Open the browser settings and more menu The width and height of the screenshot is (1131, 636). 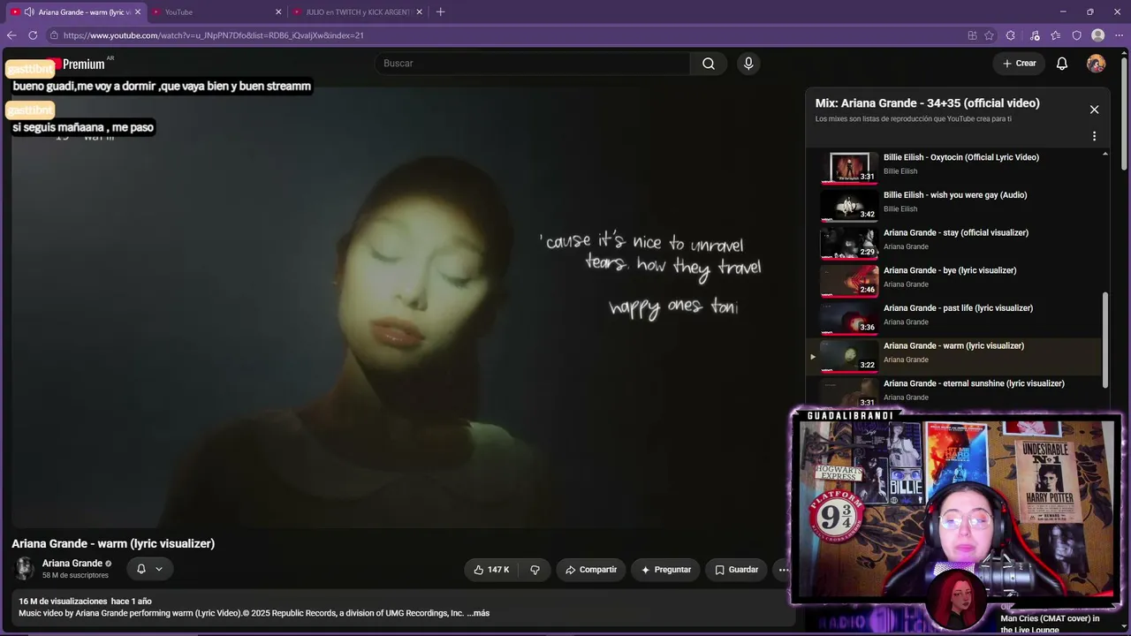(1120, 35)
